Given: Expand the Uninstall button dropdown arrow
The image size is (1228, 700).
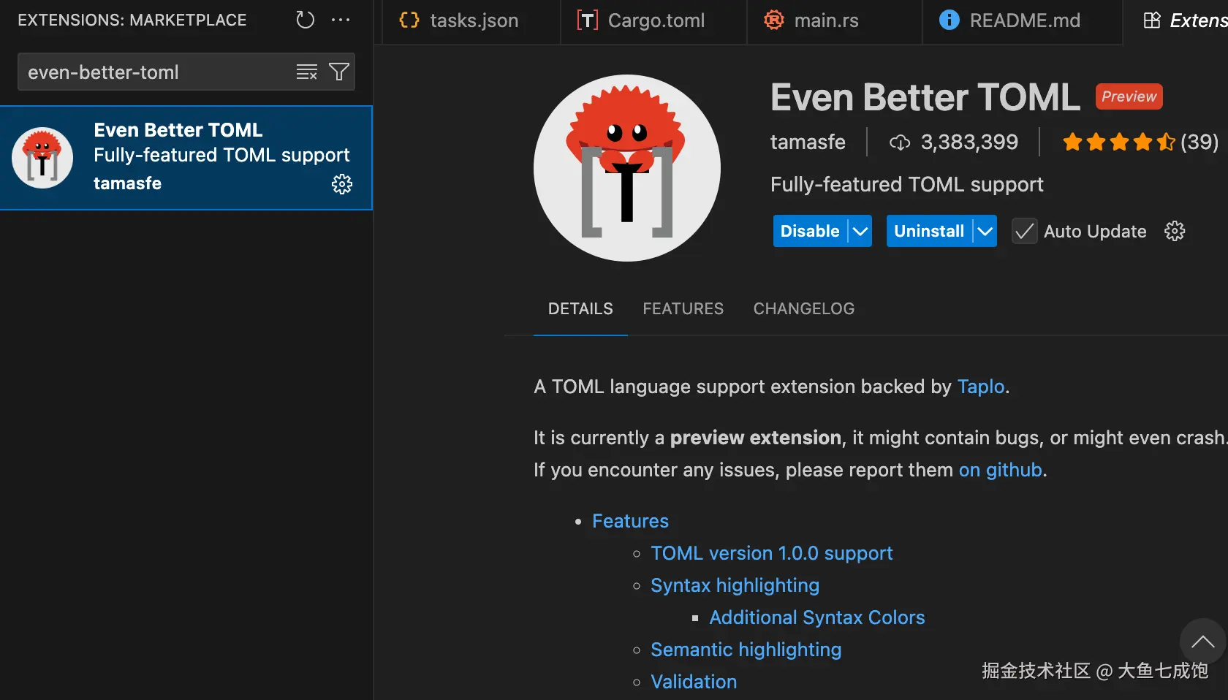Looking at the screenshot, I should pos(985,232).
